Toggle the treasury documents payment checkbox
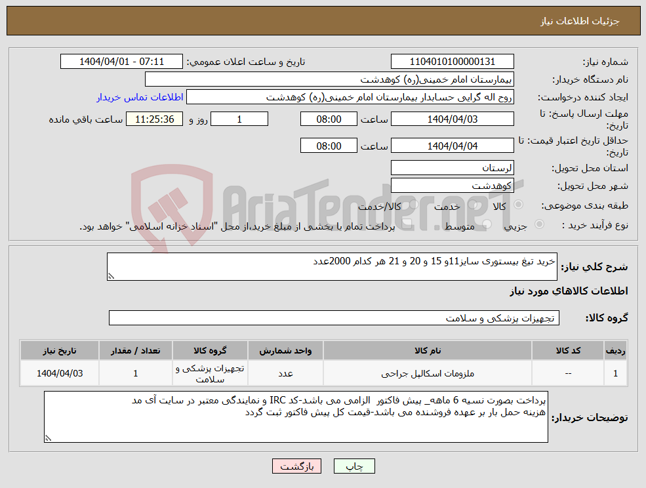646x488 pixels. tap(407, 225)
